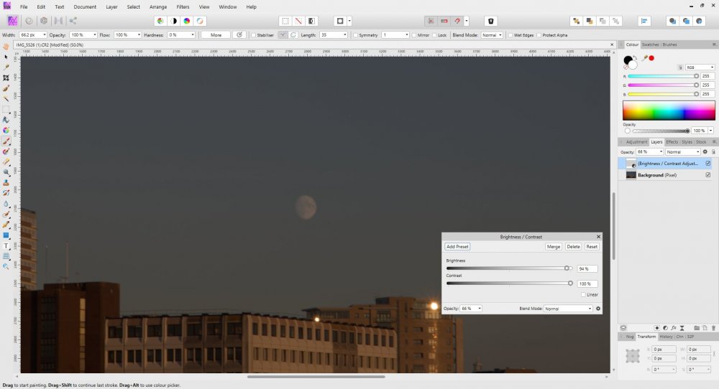This screenshot has height=389, width=719.
Task: Toggle the Quick Mask icon in toolbar
Action: tap(340, 21)
